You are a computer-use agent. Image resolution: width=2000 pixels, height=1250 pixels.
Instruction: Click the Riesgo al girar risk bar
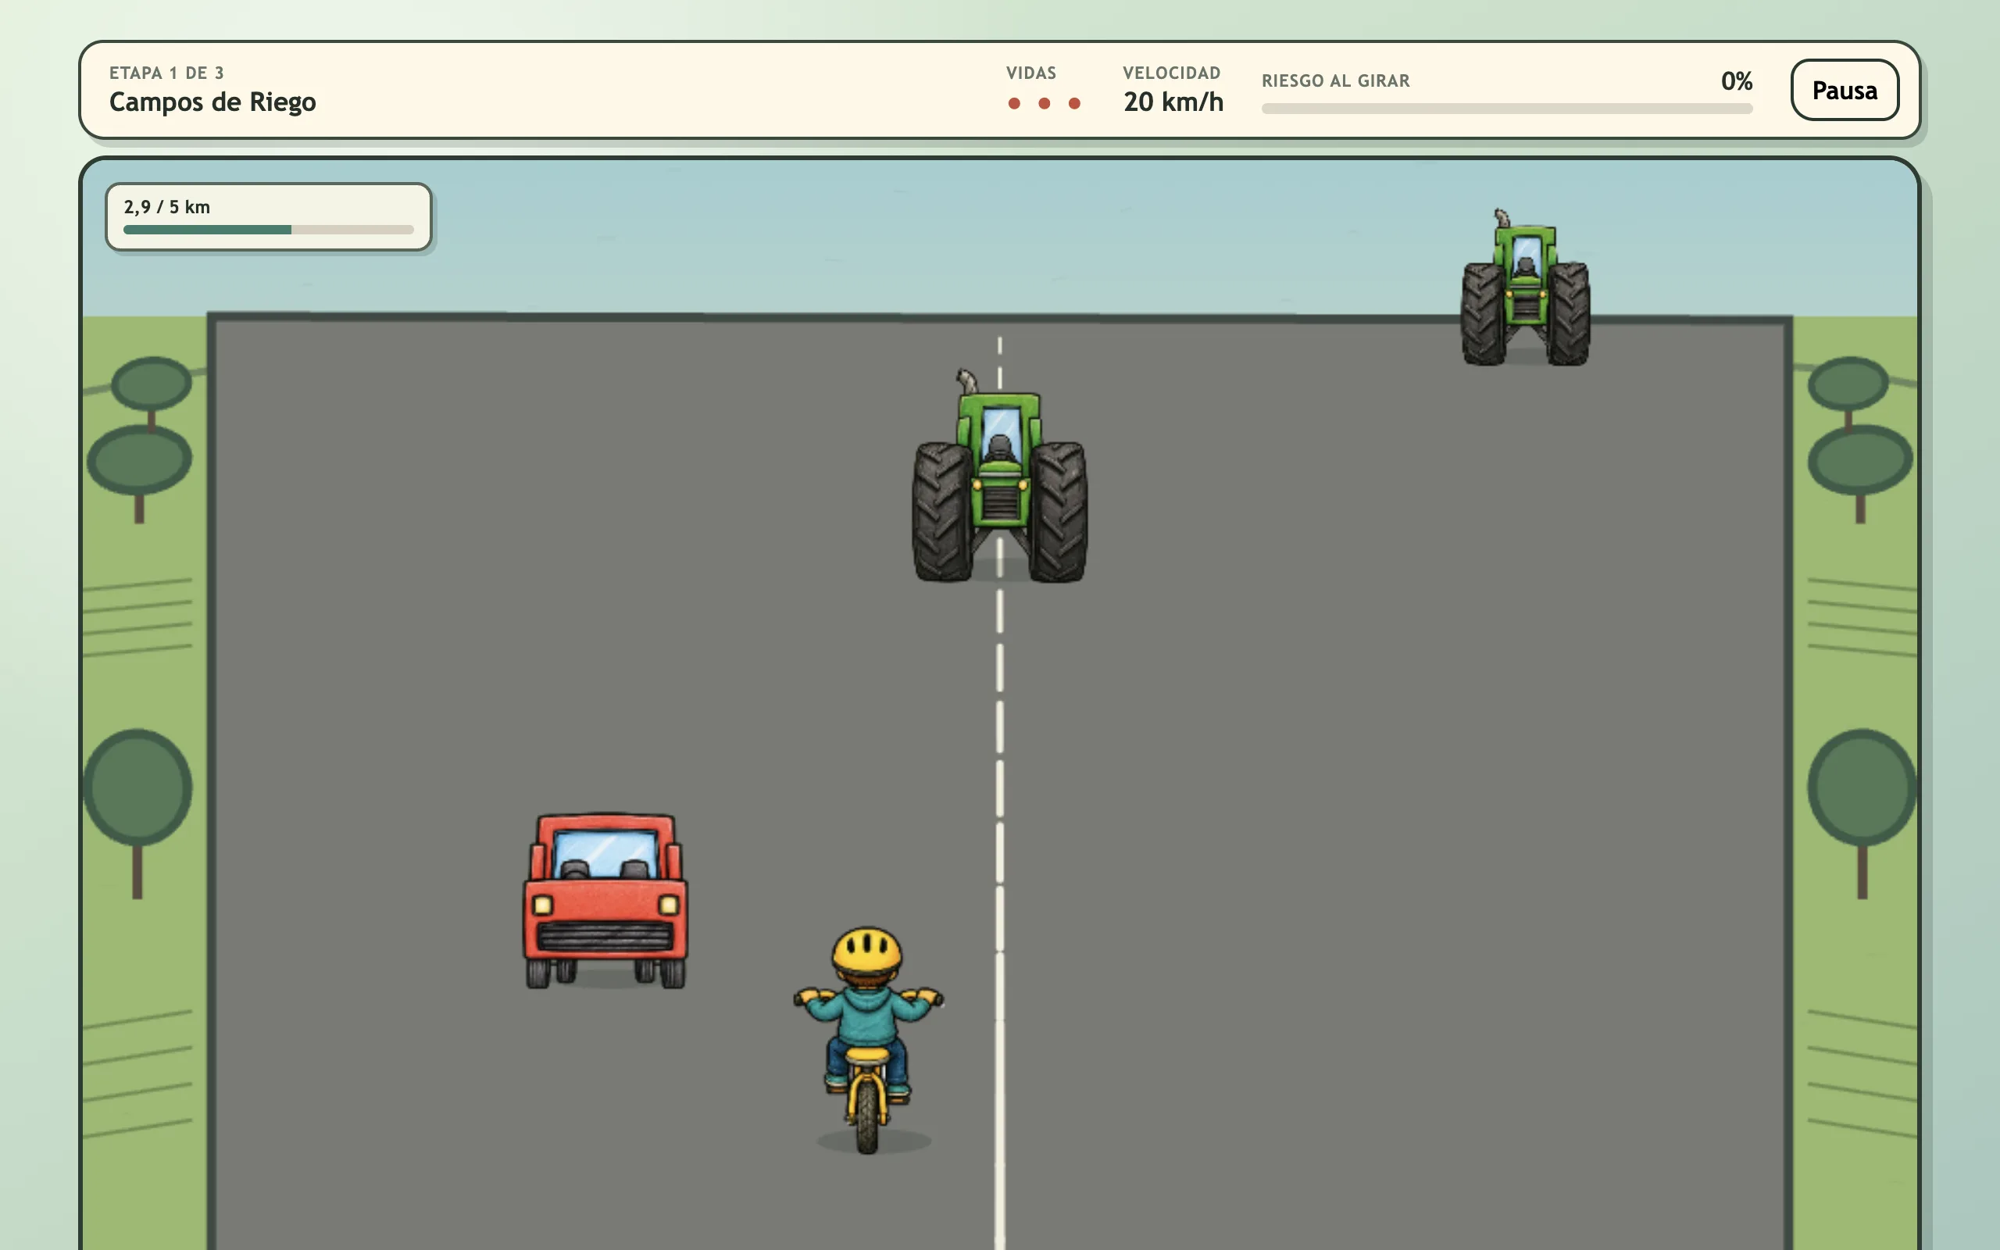click(x=1506, y=109)
